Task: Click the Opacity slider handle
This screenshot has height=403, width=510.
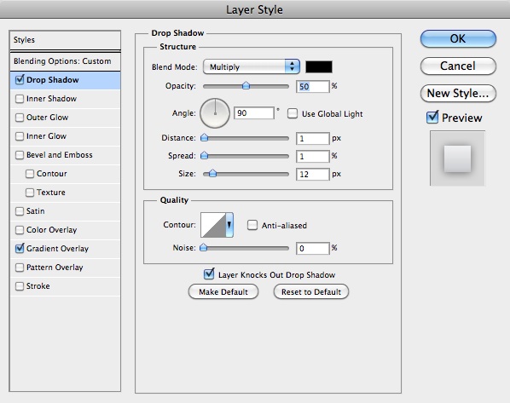Action: (x=246, y=85)
